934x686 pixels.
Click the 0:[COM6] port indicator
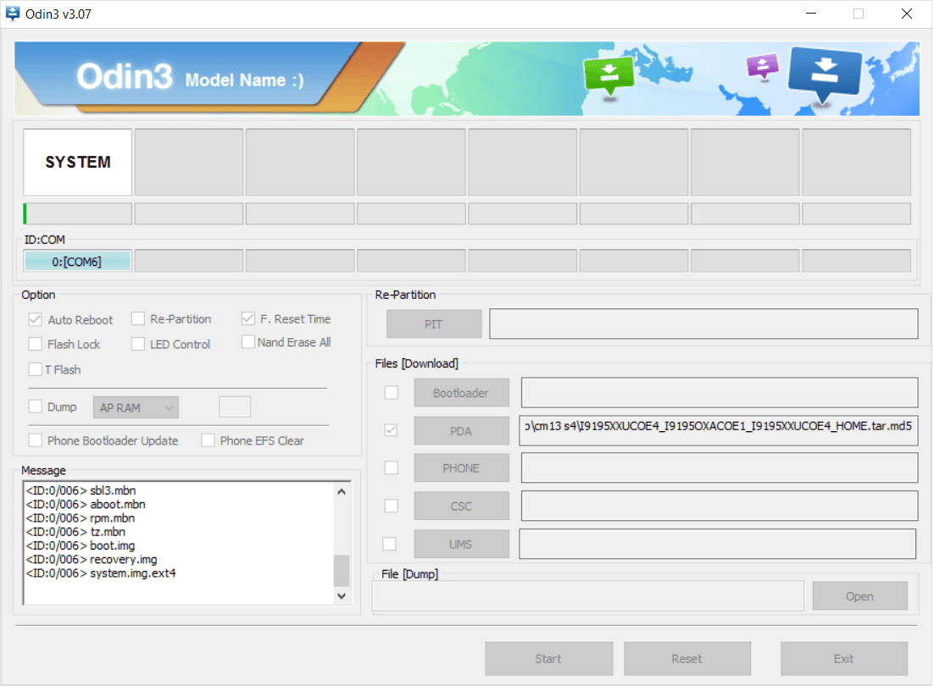[77, 261]
